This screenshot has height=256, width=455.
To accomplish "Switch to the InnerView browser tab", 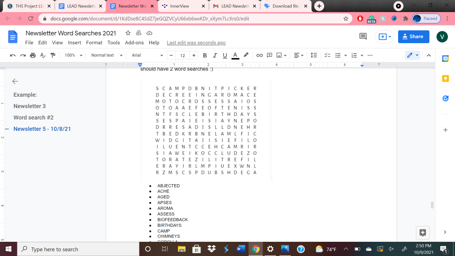I will [183, 6].
